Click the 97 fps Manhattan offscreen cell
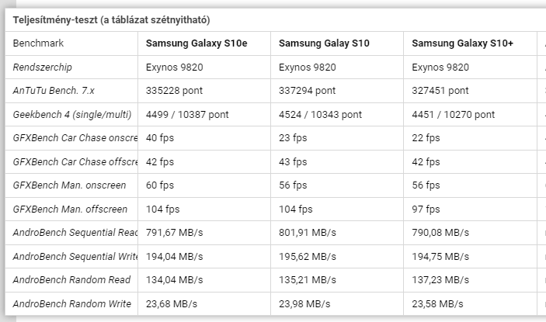The image size is (546, 322). tap(426, 209)
